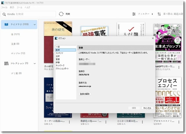This screenshot has height=134, width=186.
Task: Select 文書 (0) in sidebar
Action: click(x=15, y=44)
